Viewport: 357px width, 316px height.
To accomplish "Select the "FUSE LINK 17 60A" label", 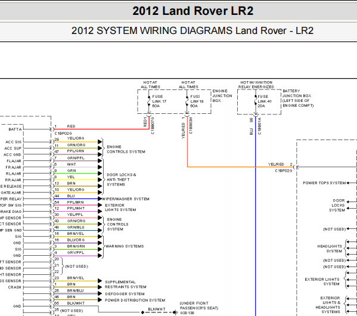I will click(x=159, y=101).
